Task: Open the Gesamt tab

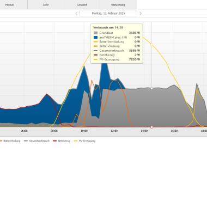Action: (82, 4)
